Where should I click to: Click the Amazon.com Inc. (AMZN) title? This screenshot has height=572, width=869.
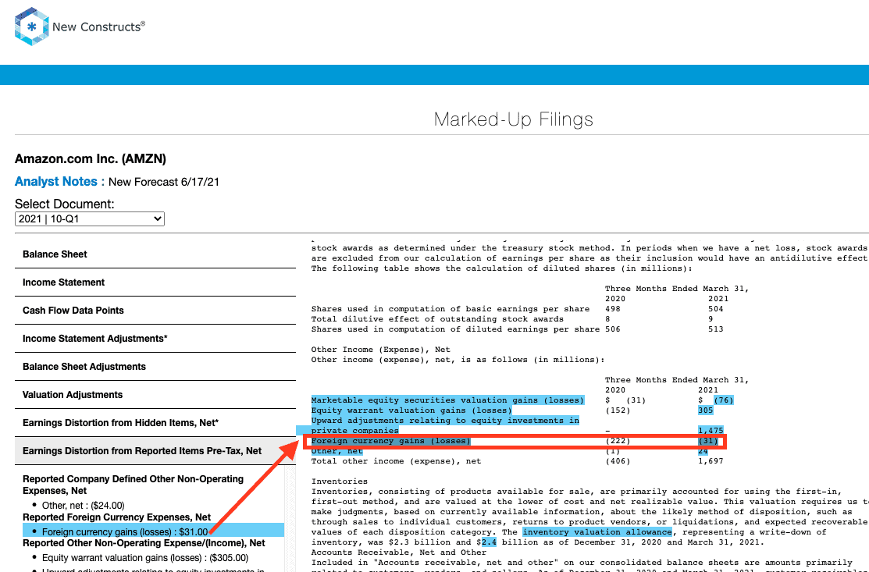[x=91, y=159]
